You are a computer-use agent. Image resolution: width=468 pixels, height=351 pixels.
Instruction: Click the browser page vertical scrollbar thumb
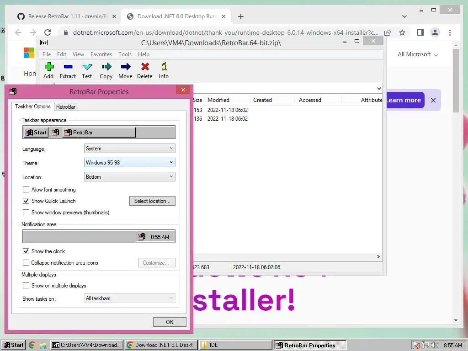pos(456,80)
